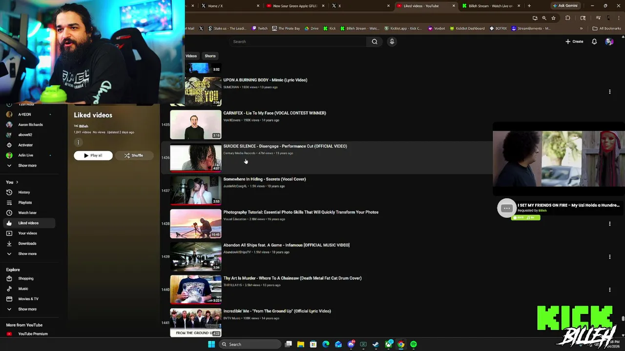Image resolution: width=625 pixels, height=351 pixels.
Task: Click the Play all button
Action: [x=93, y=156]
